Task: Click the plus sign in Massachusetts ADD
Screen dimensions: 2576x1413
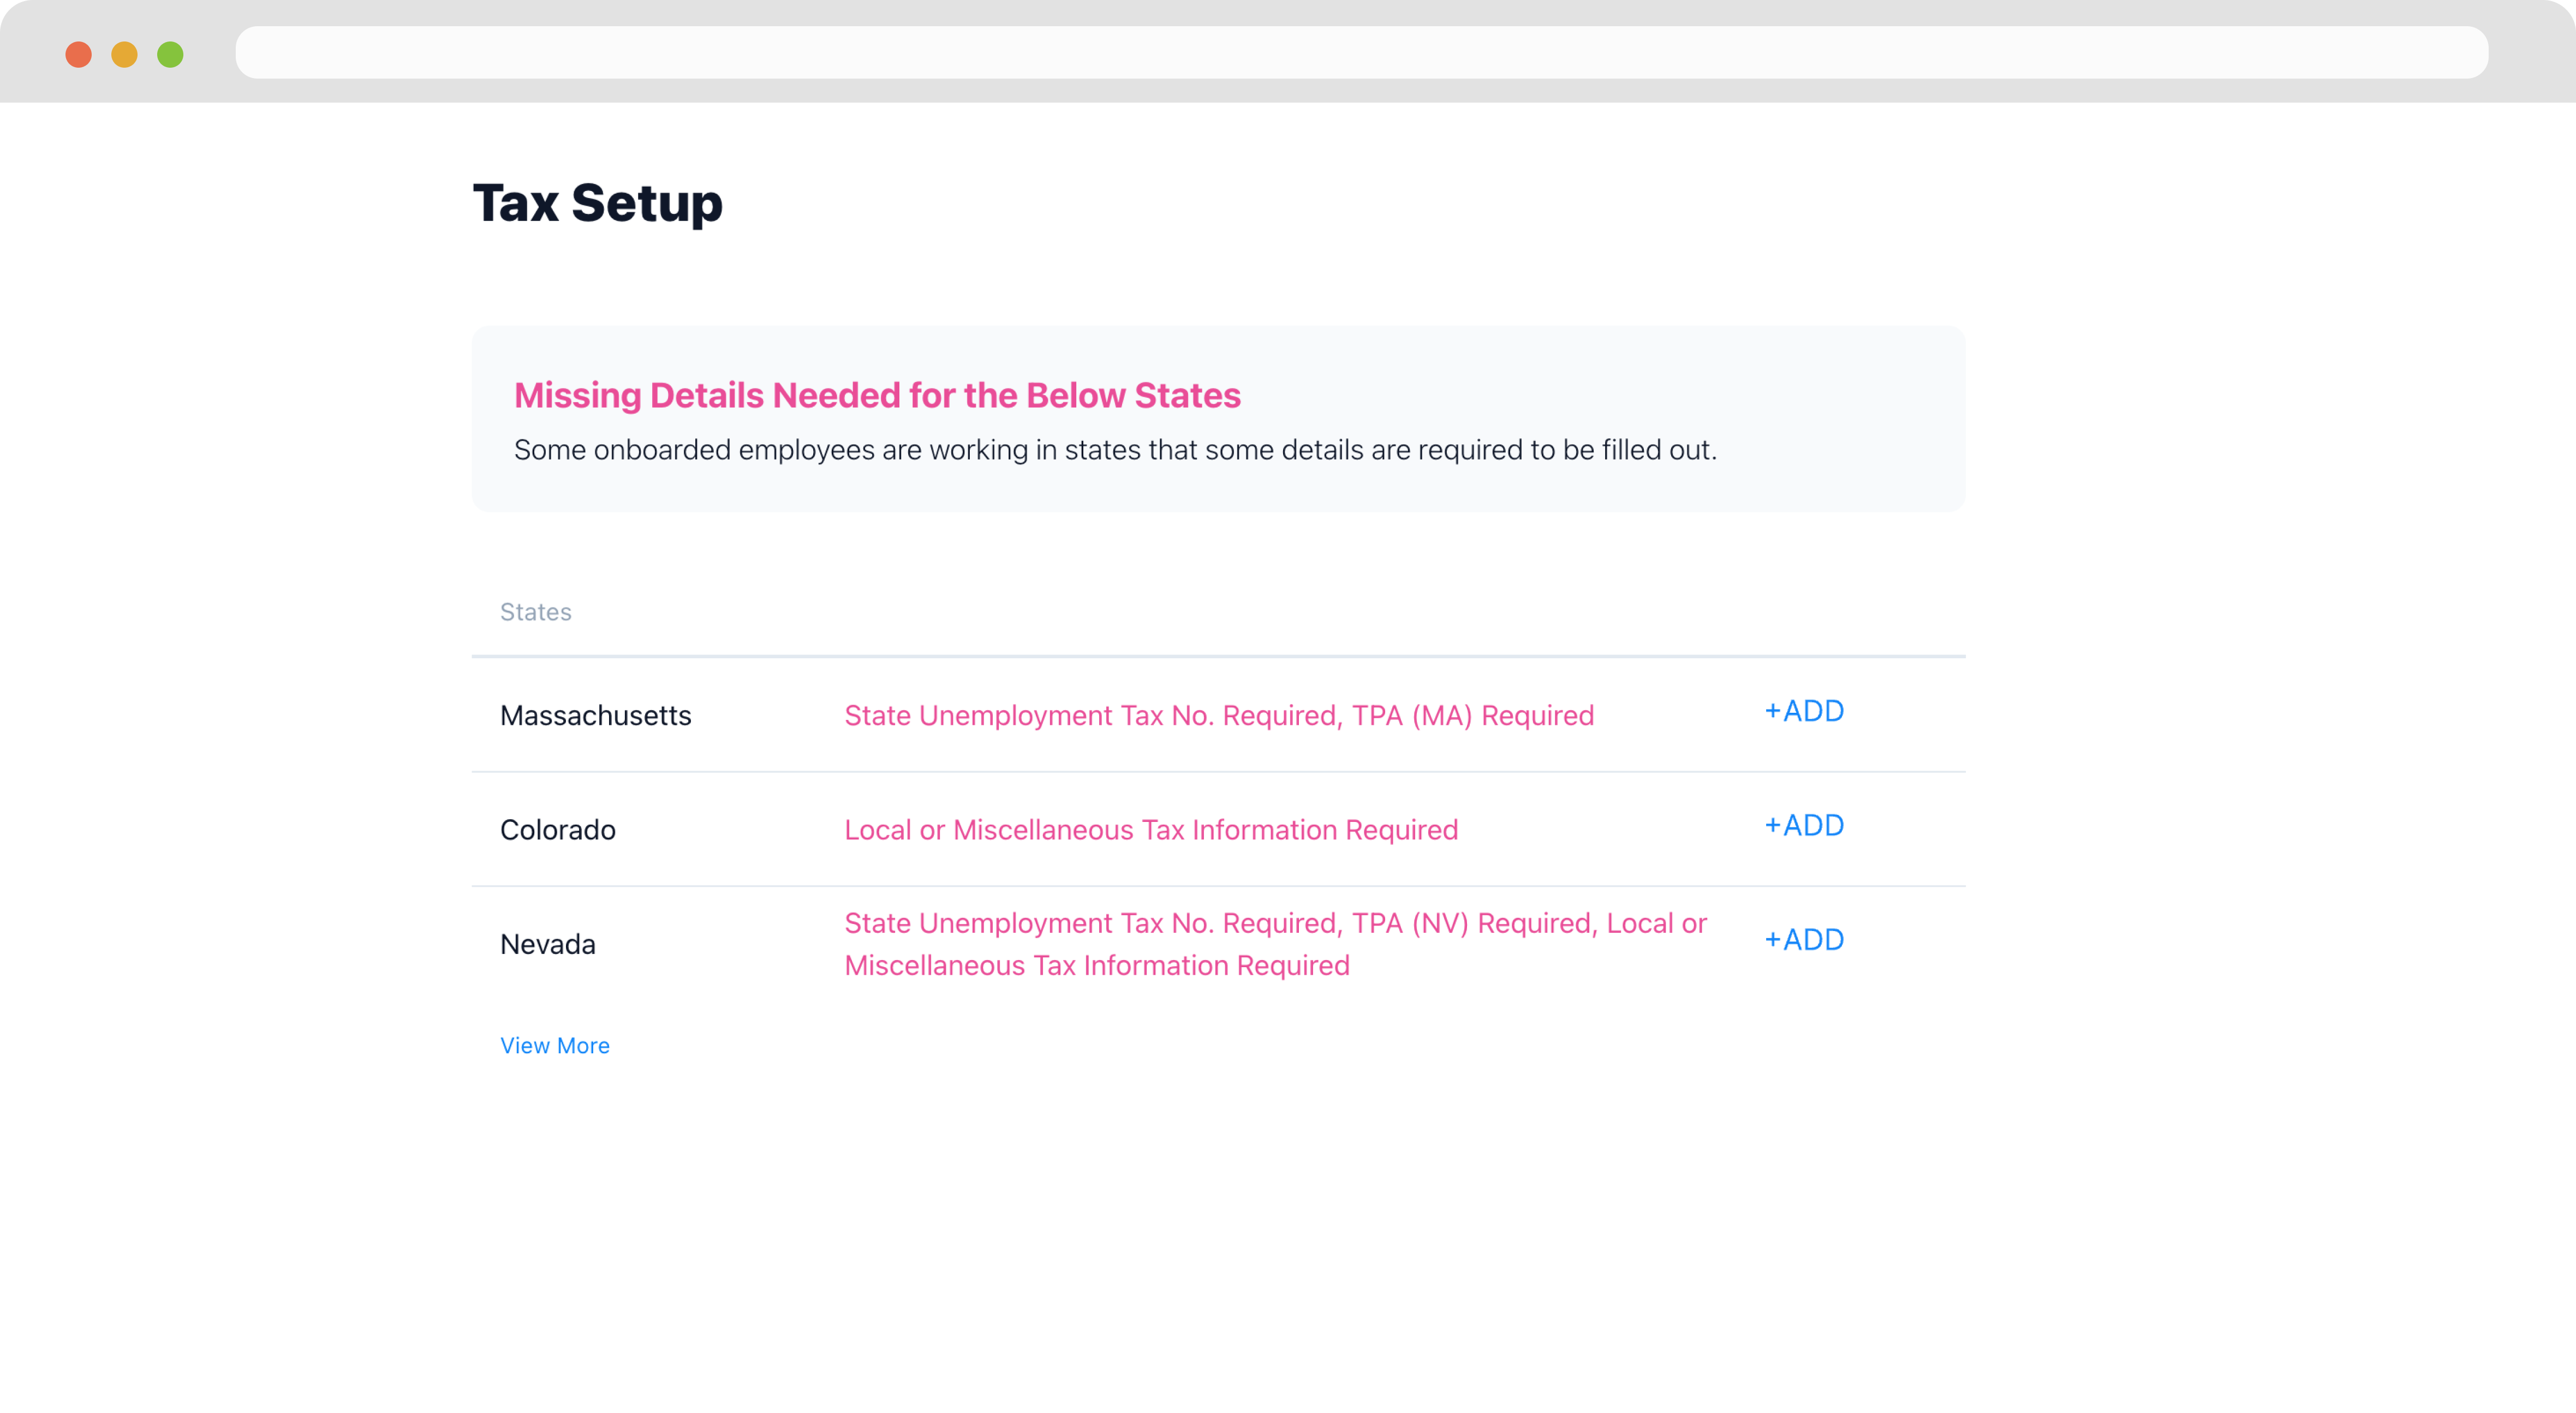Action: pos(1772,711)
